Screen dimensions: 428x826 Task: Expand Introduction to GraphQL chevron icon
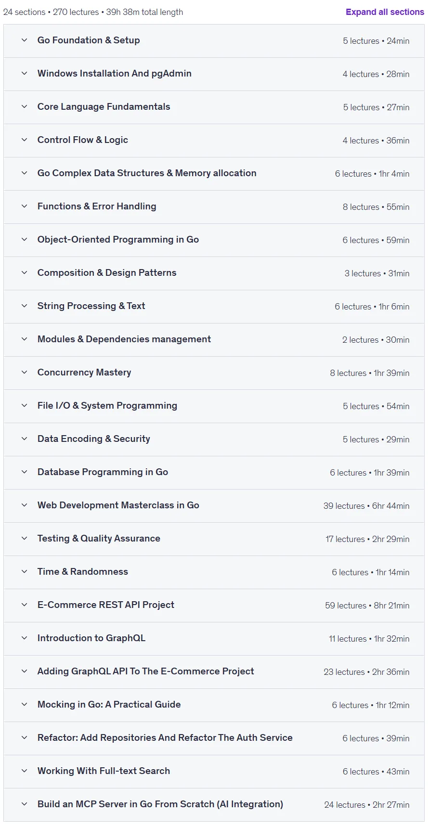coord(24,638)
